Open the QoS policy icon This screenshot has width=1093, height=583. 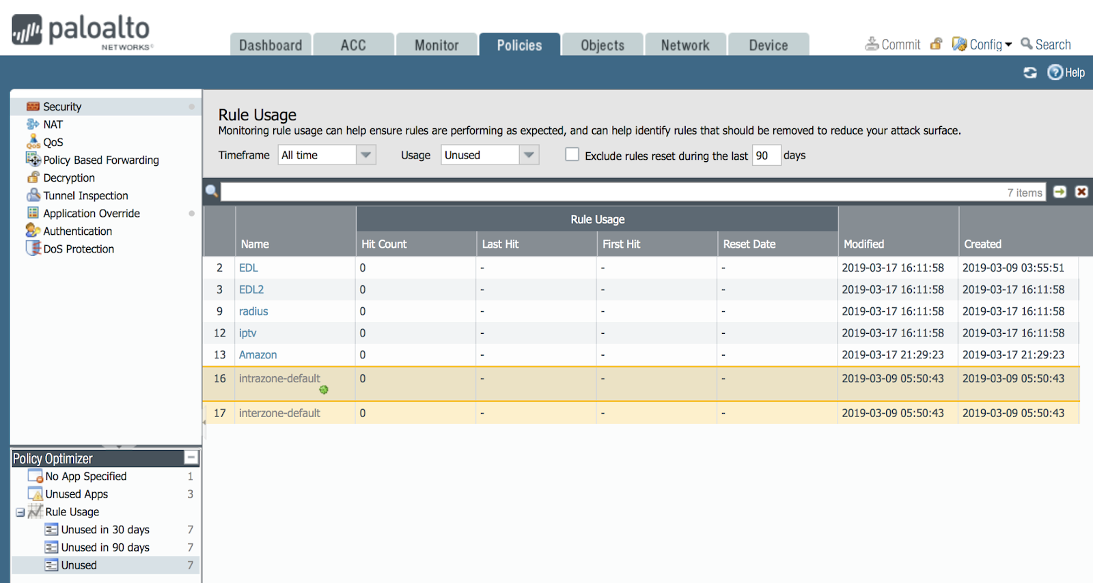pos(33,142)
